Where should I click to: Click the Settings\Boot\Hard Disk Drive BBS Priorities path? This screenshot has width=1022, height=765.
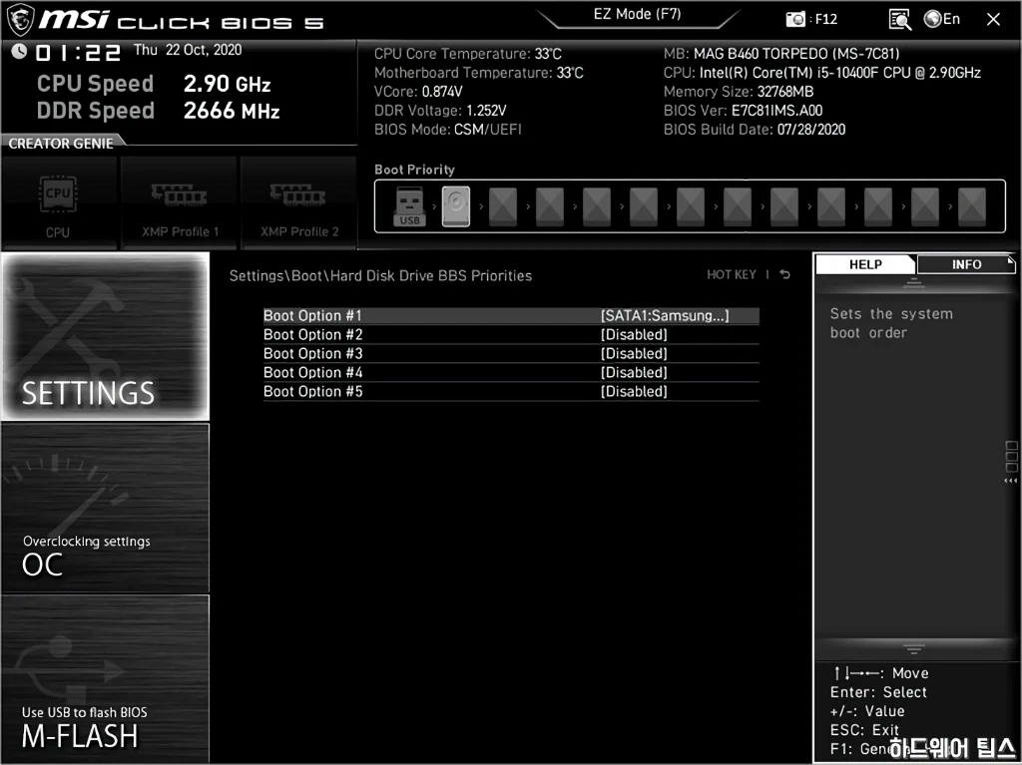[x=380, y=276]
